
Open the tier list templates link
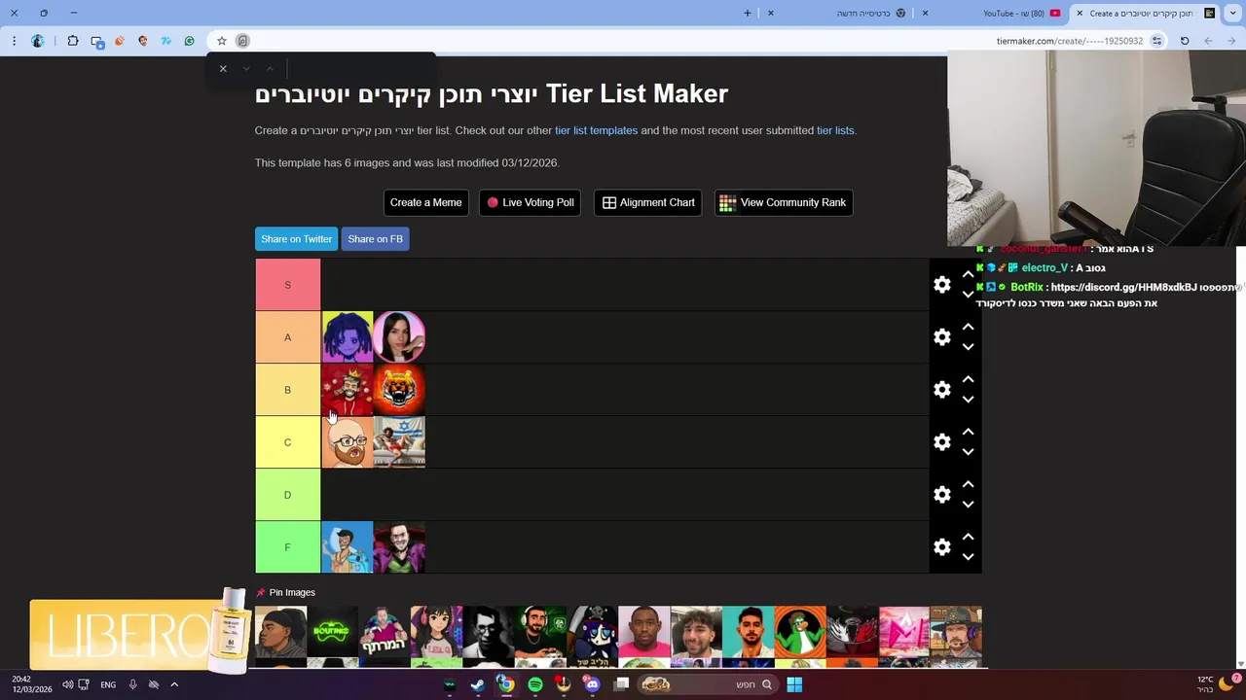596,130
